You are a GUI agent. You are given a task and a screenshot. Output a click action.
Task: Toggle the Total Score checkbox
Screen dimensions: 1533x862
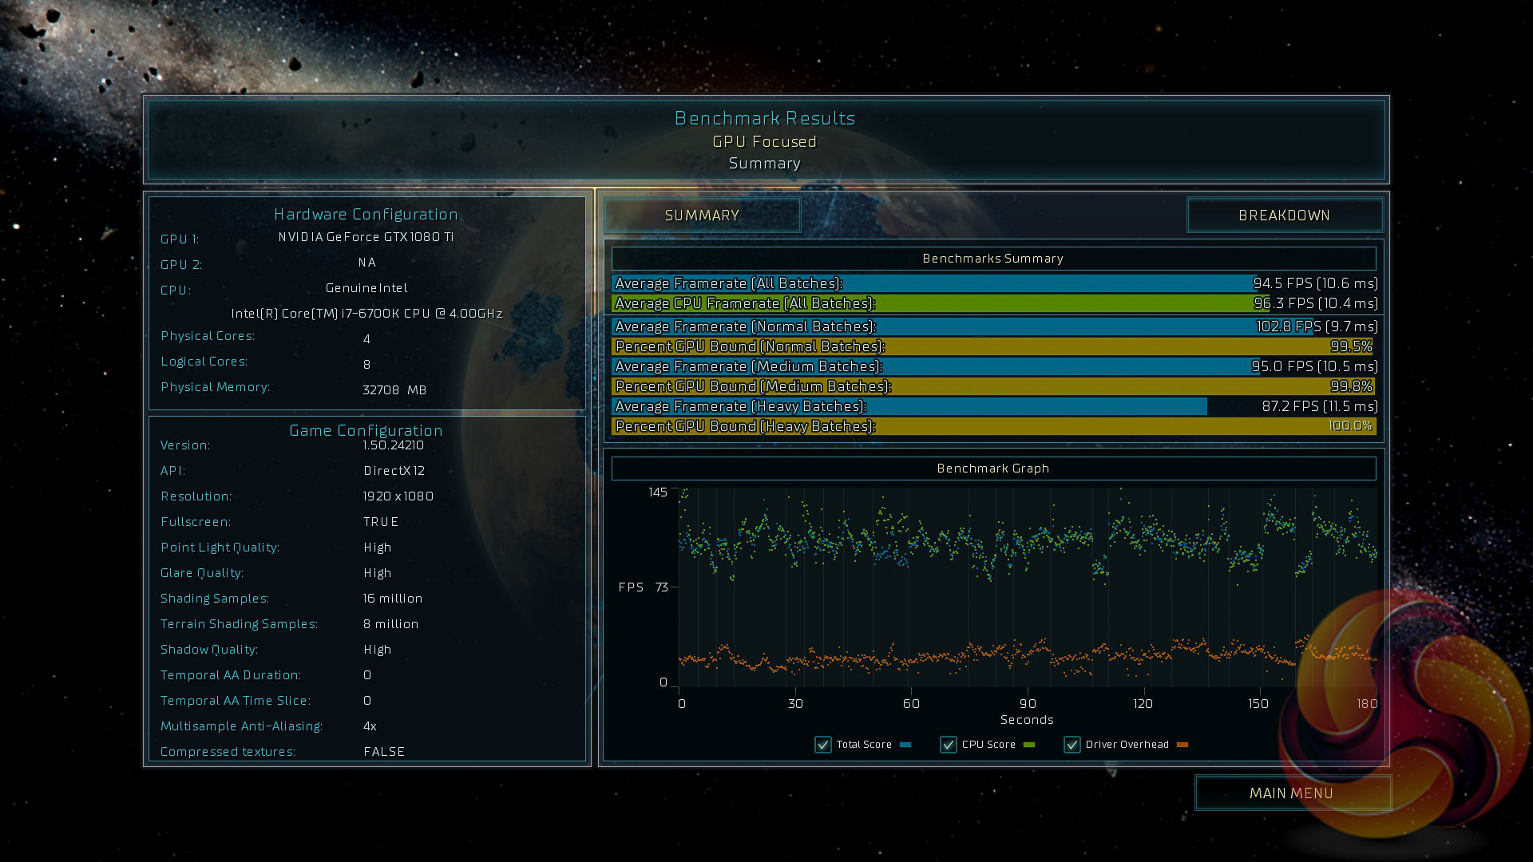click(822, 745)
